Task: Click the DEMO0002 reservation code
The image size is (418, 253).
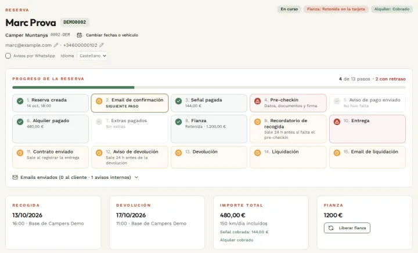Action: 75,23
